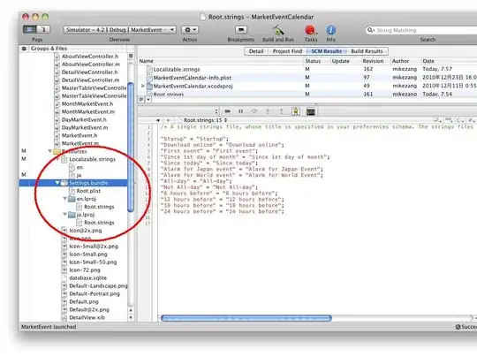Switch to the debug Page view segment
The image size is (477, 357).
[43, 29]
